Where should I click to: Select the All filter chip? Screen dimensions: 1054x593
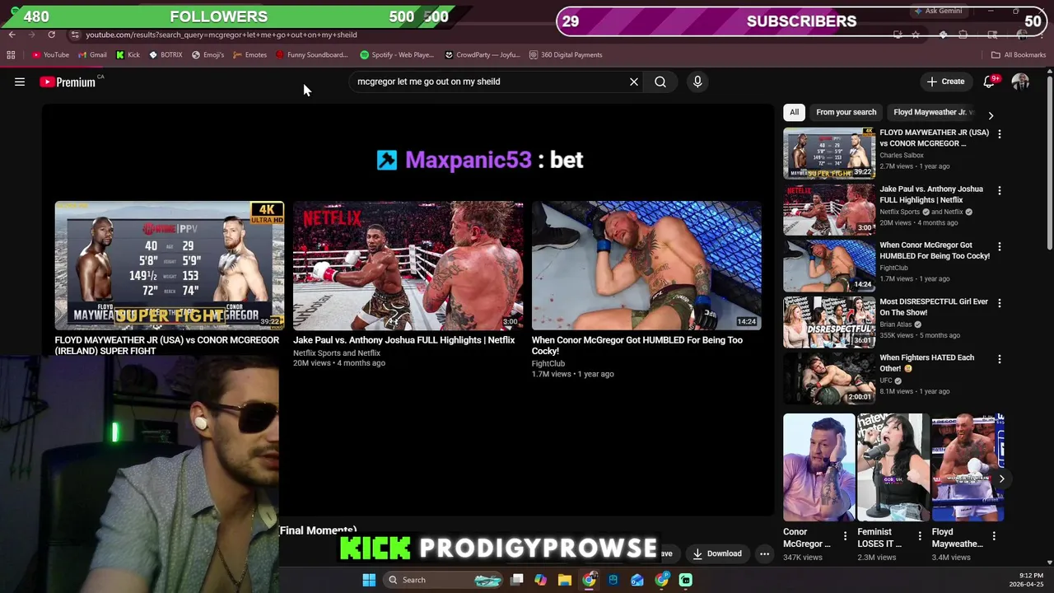[794, 112]
